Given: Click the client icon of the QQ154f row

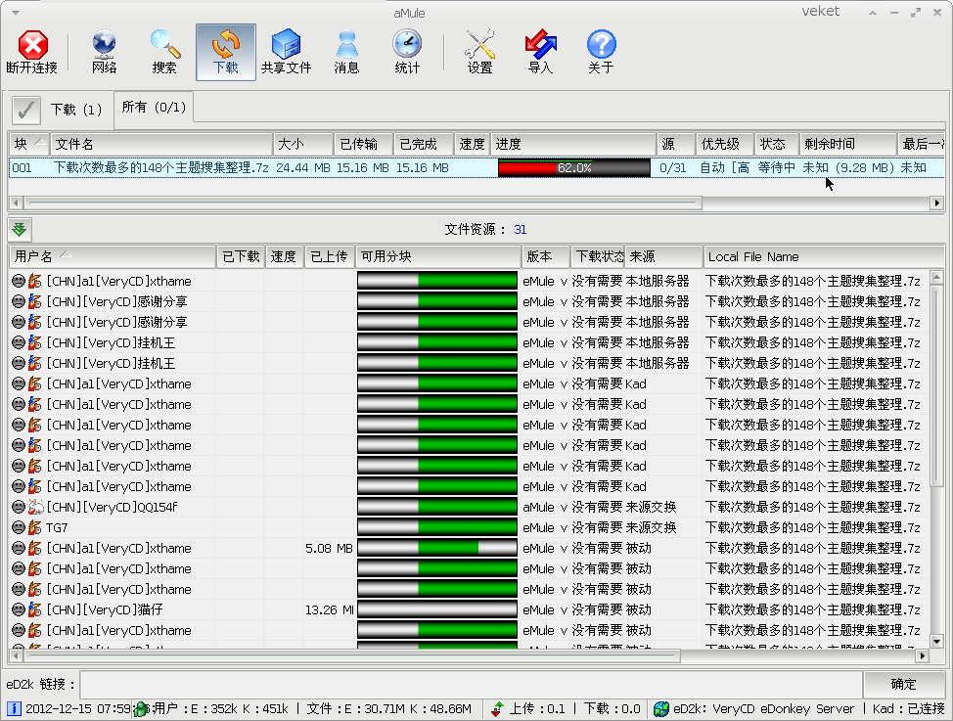Looking at the screenshot, I should (36, 507).
